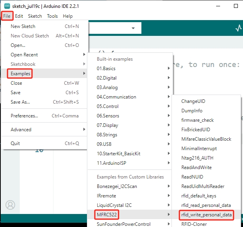This screenshot has width=243, height=227.
Task: Open the DumpInfo example
Action: pyautogui.click(x=206, y=111)
